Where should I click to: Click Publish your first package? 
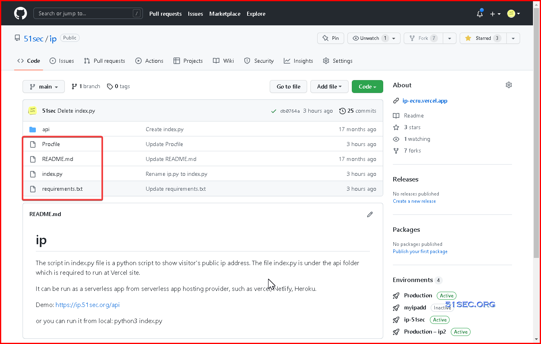tap(420, 251)
